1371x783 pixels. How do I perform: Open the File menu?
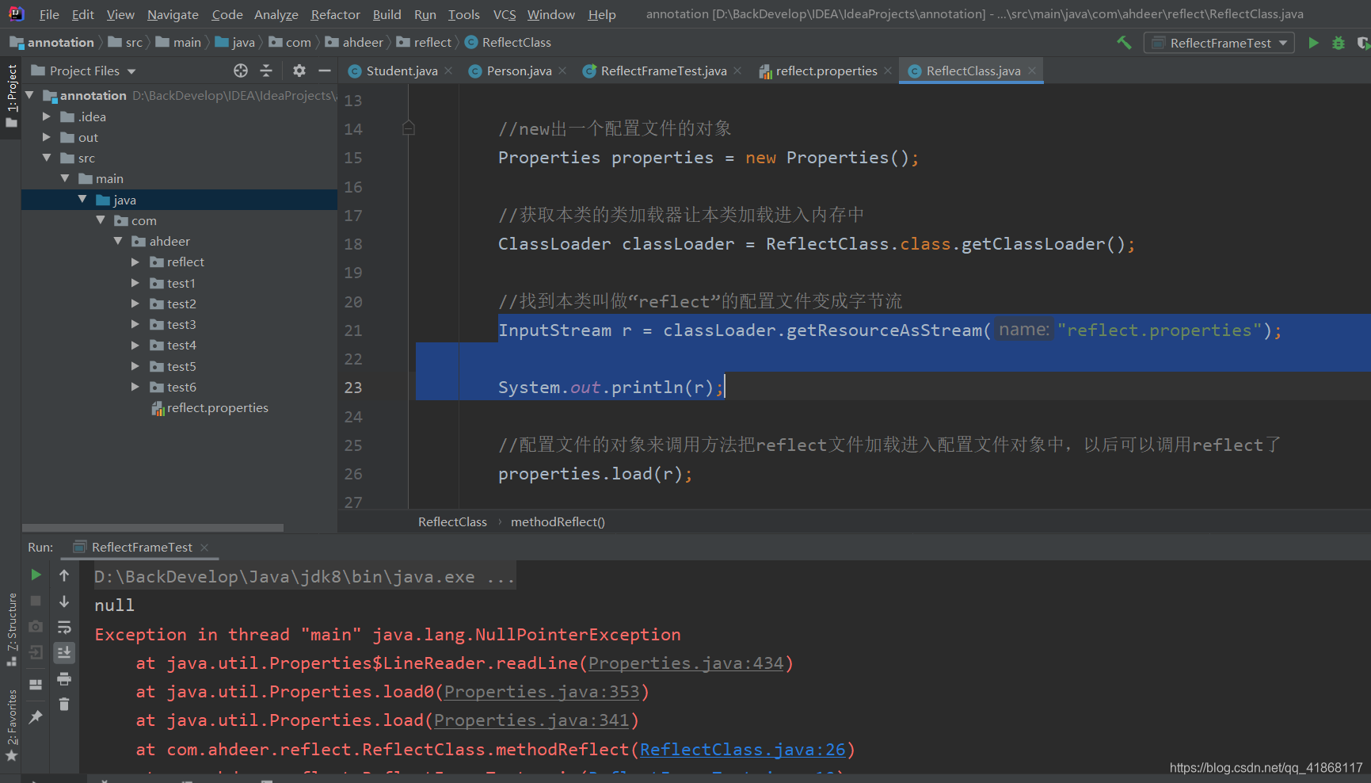click(x=49, y=14)
